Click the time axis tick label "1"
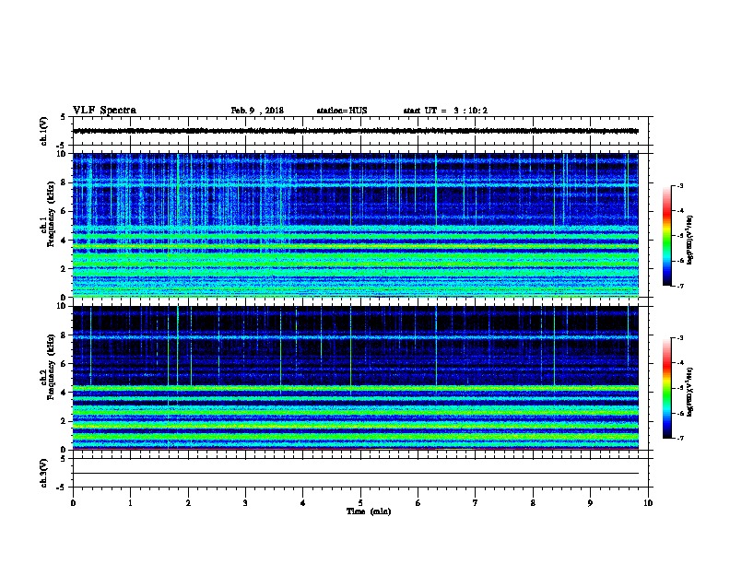Screen dimensions: 730x564 [130, 503]
